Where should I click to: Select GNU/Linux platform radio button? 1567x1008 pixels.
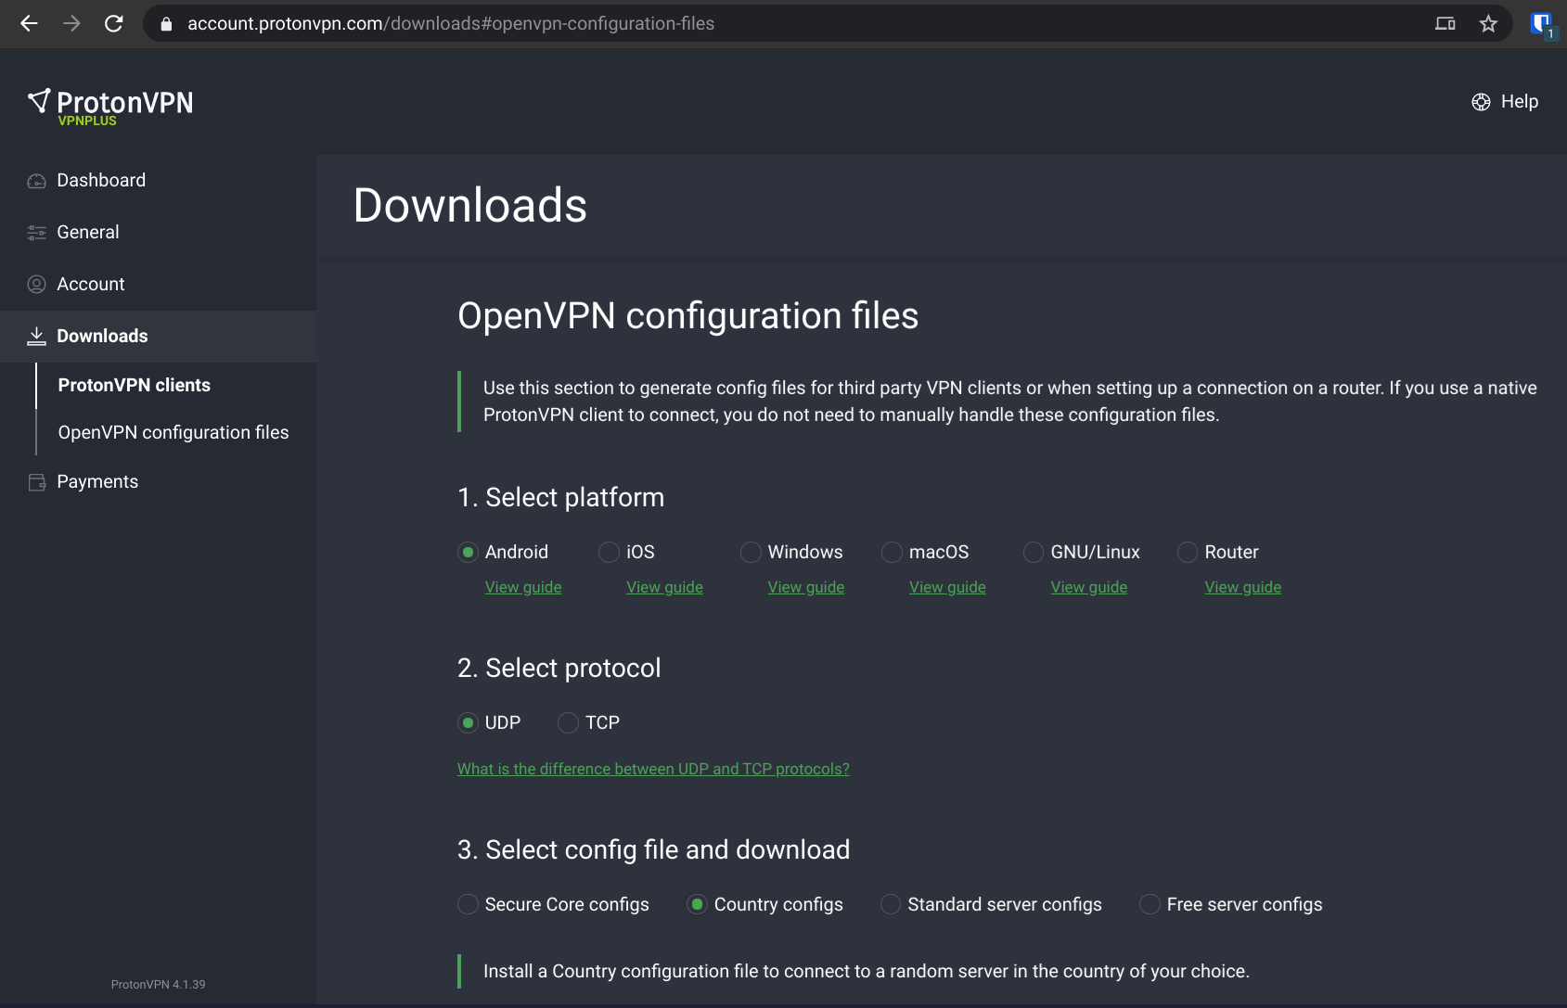click(1034, 553)
